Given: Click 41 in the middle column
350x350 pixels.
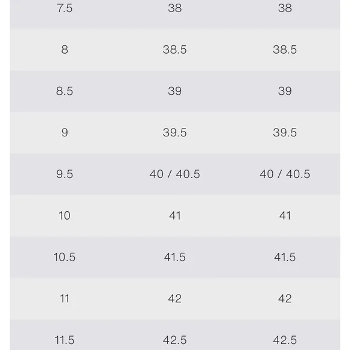Looking at the screenshot, I should pos(174,215).
